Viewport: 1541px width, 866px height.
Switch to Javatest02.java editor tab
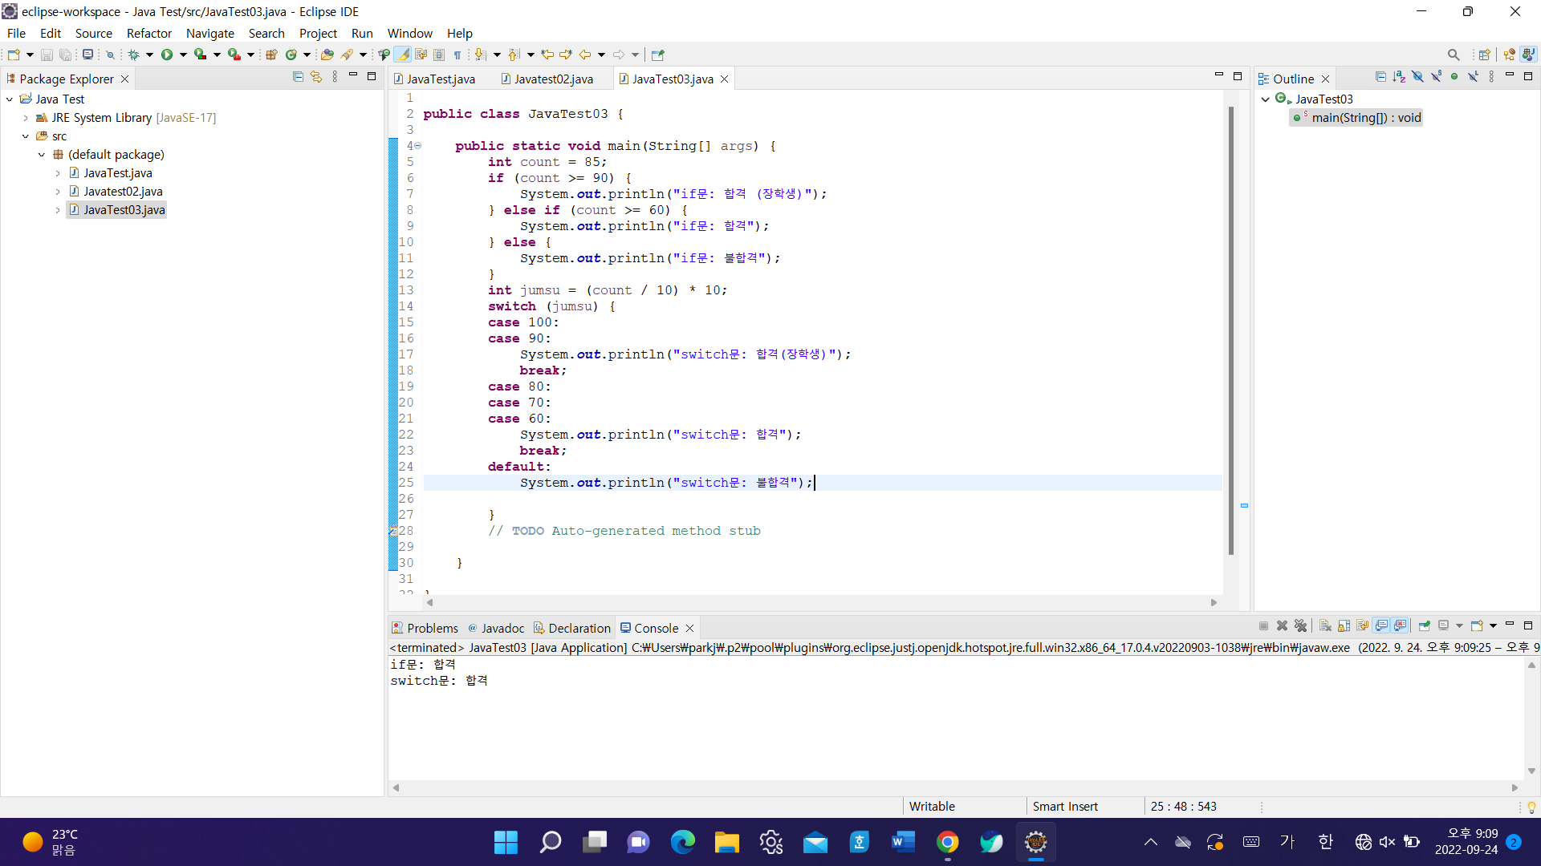[x=553, y=79]
